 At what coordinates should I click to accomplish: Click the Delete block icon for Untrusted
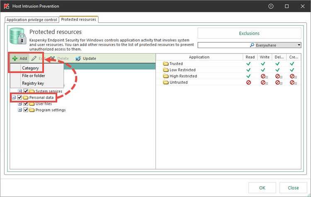pos(278,83)
